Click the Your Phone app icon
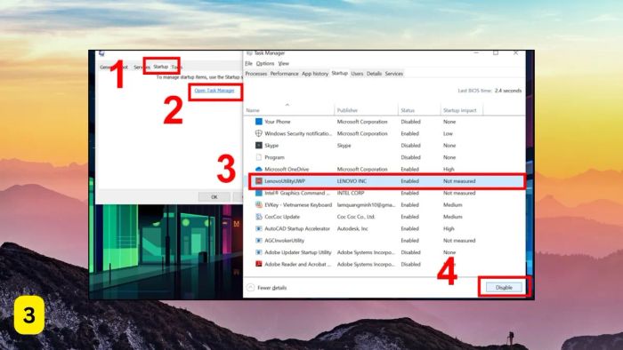Screen dimensions: 623x350 click(259, 122)
